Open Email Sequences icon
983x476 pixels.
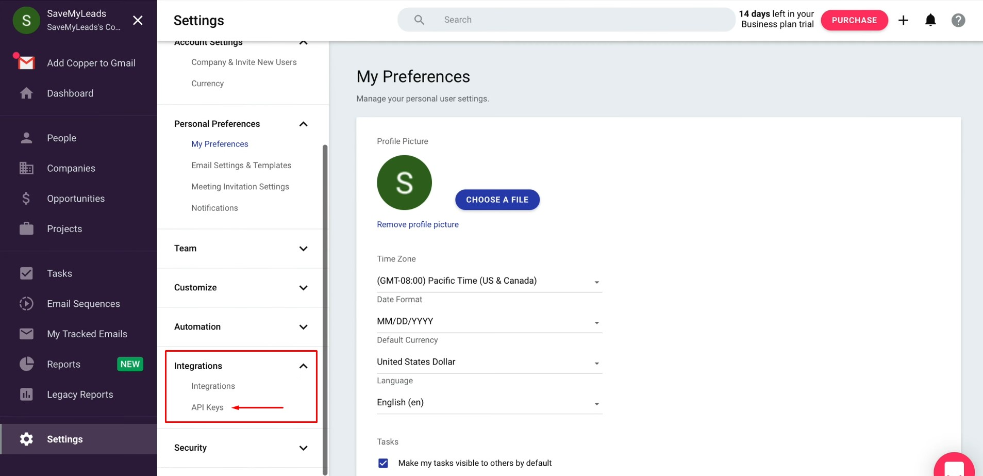pyautogui.click(x=26, y=304)
